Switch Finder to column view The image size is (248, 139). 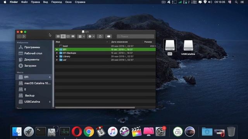tap(68, 36)
